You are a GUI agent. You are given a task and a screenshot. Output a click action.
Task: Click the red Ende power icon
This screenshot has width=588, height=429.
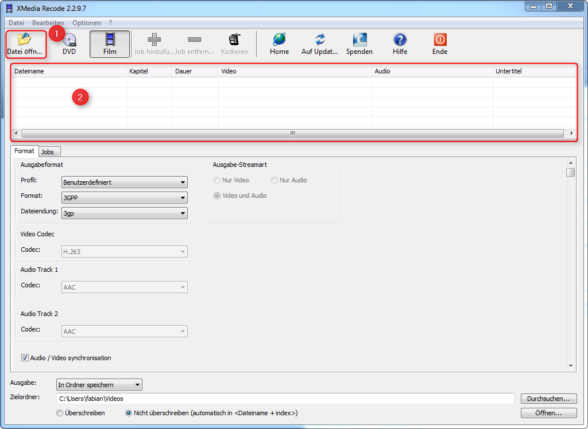[440, 40]
